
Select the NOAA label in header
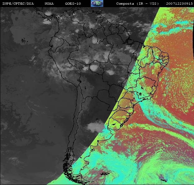click(49, 4)
